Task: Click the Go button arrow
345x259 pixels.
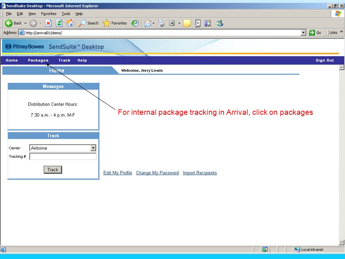Action: [x=312, y=33]
